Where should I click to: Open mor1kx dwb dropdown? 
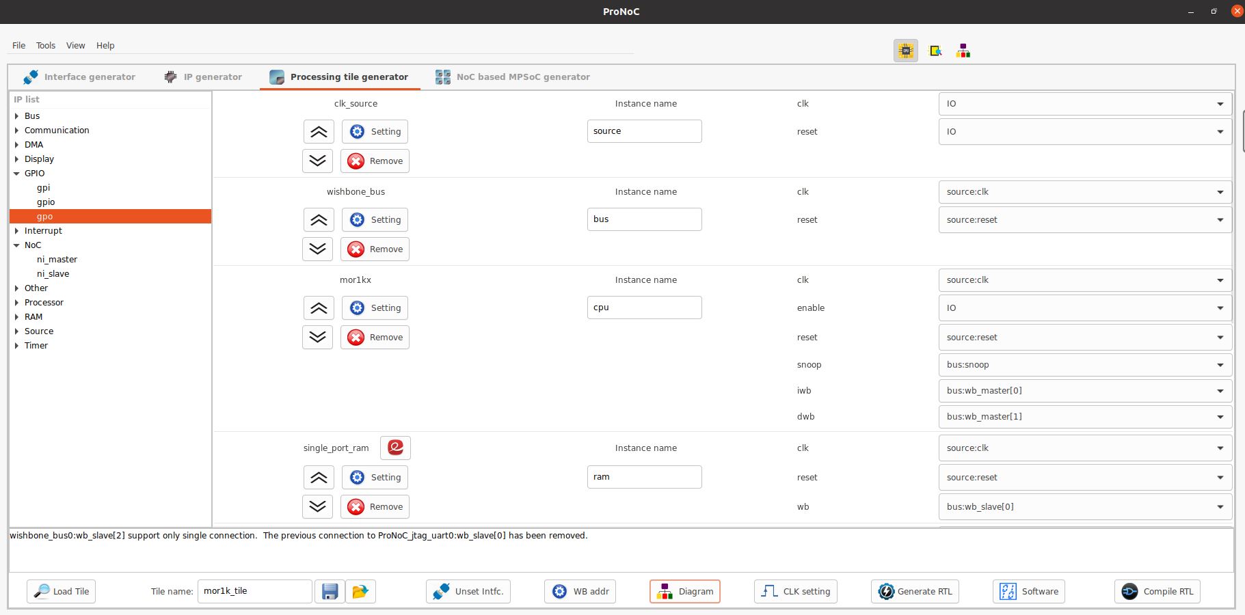click(1085, 417)
